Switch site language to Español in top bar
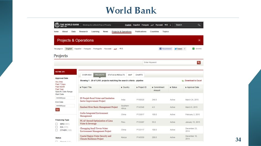The width and height of the screenshot is (261, 146). point(136,25)
